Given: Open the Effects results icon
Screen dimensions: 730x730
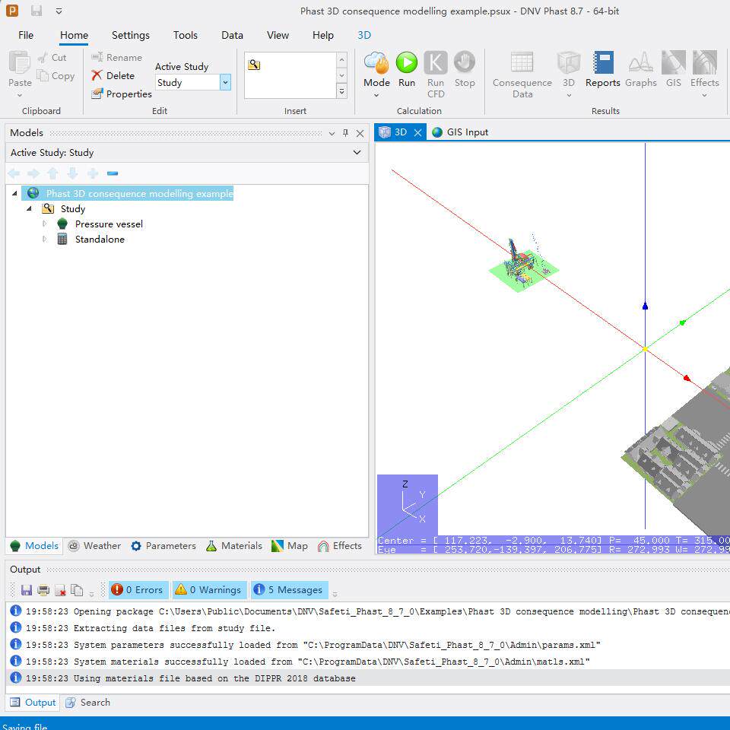Looking at the screenshot, I should [x=704, y=63].
